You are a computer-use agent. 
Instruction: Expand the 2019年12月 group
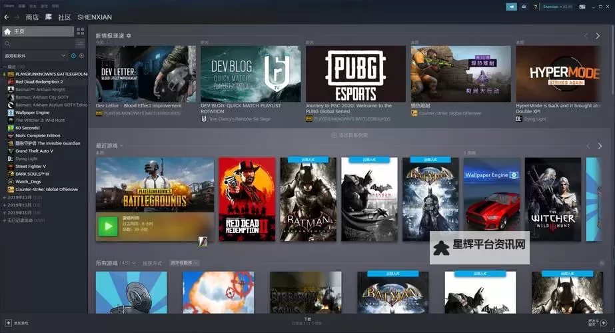click(4, 197)
